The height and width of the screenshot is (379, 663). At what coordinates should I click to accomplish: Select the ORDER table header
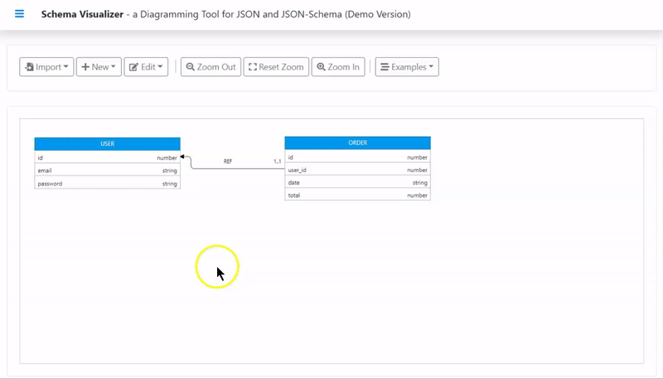(x=358, y=142)
